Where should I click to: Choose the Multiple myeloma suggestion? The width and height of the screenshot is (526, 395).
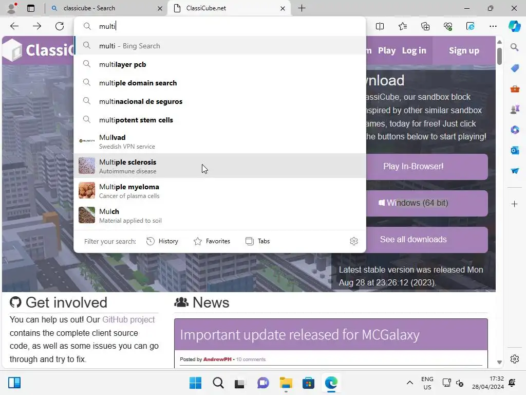point(220,191)
